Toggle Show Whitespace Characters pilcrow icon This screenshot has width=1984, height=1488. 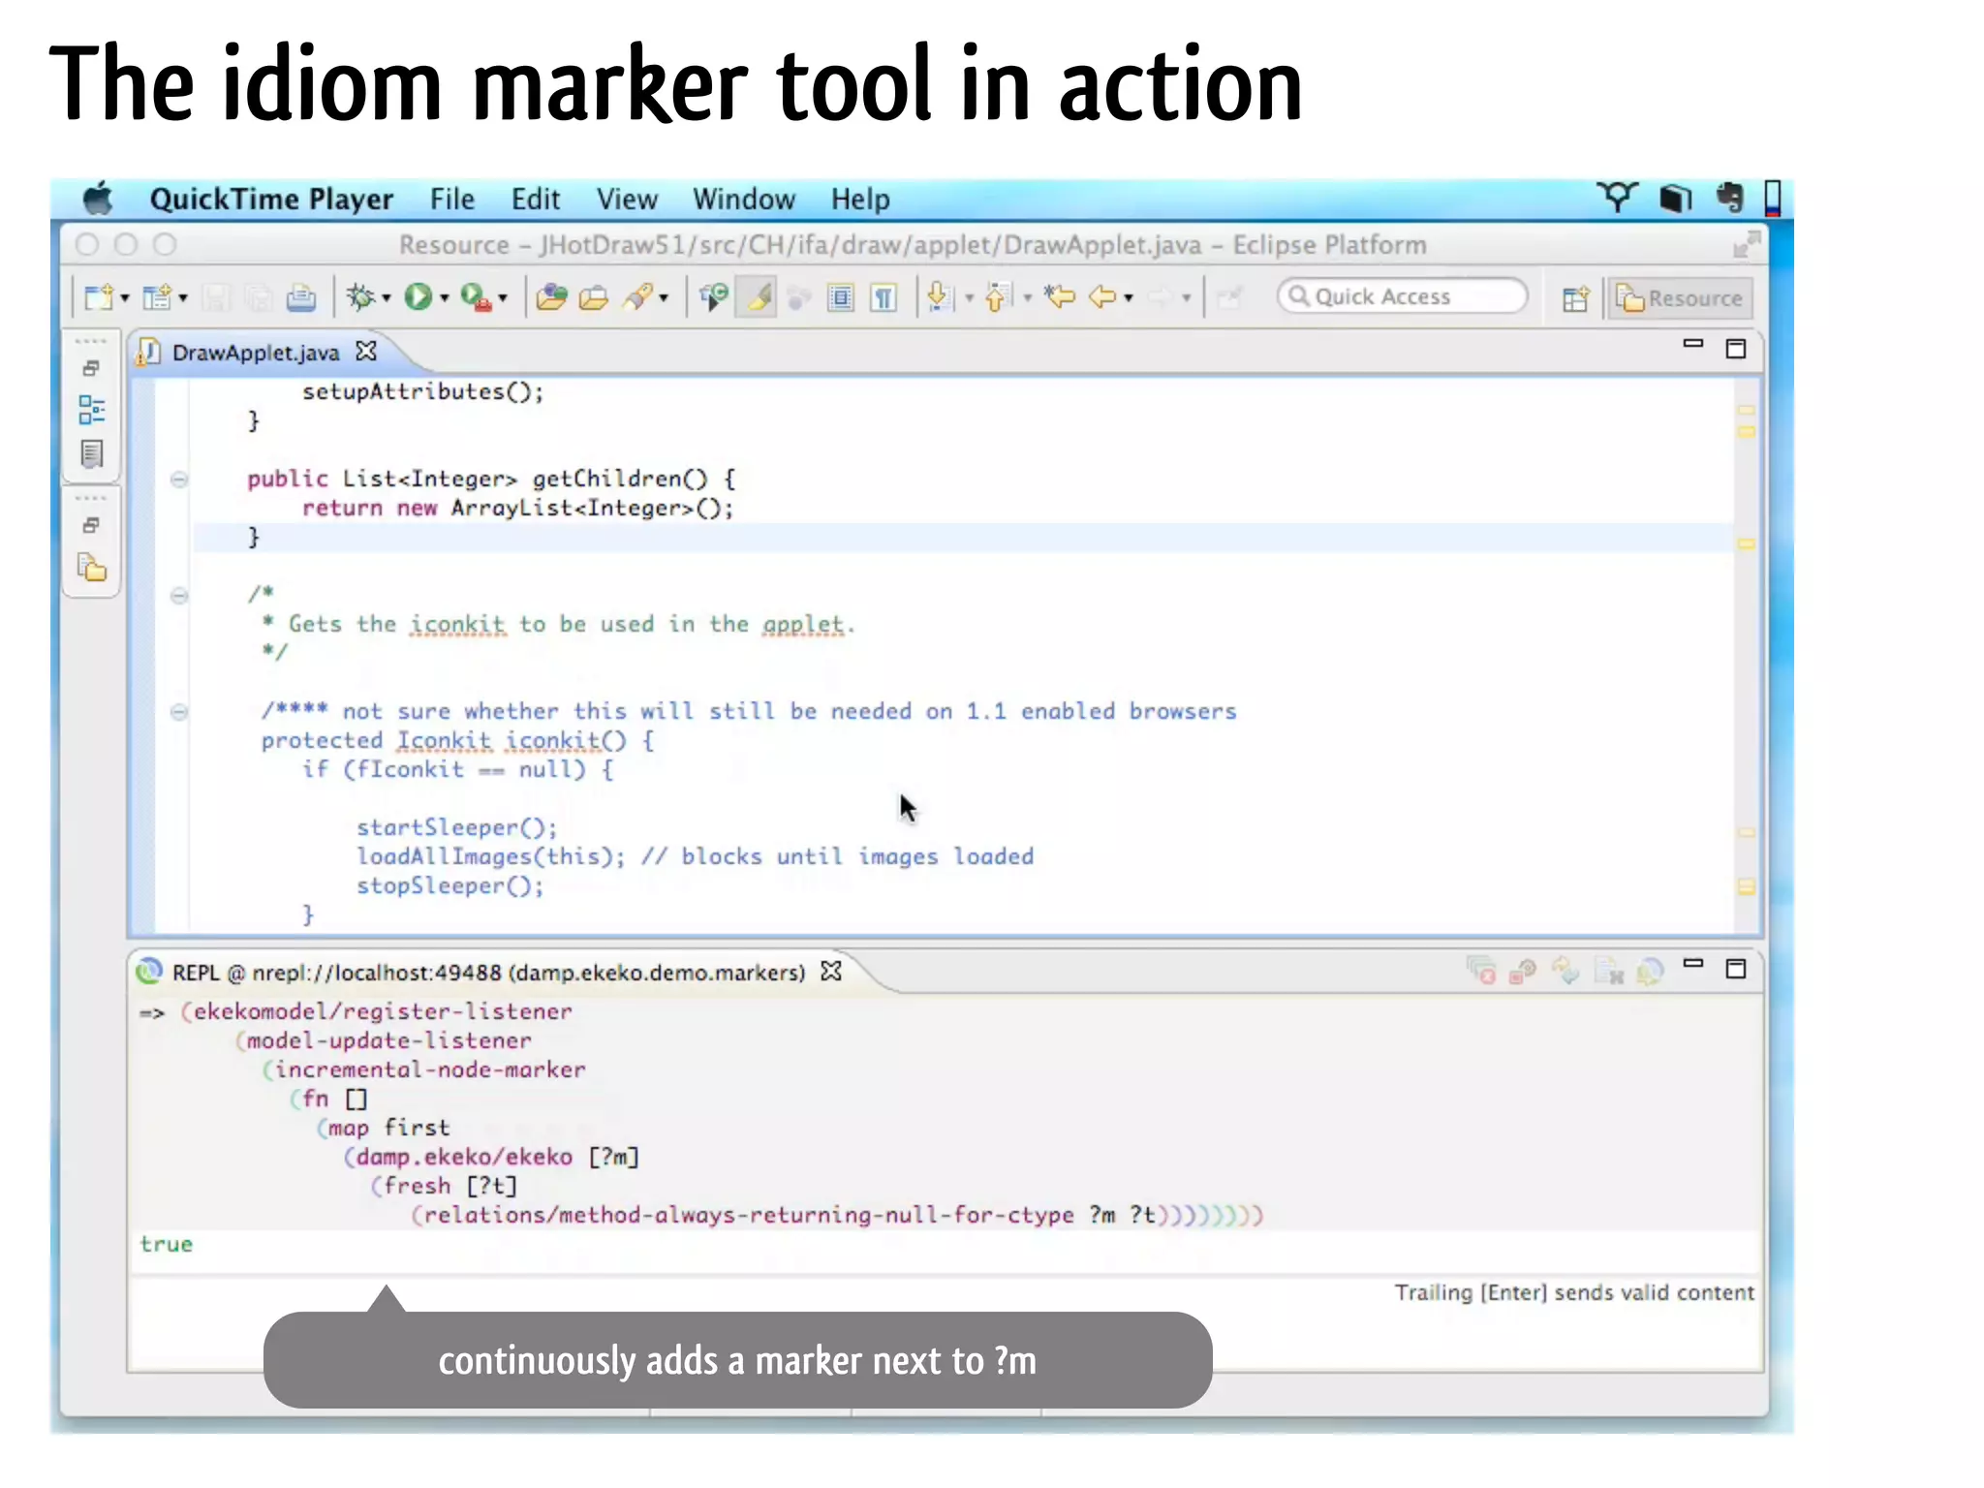coord(883,297)
